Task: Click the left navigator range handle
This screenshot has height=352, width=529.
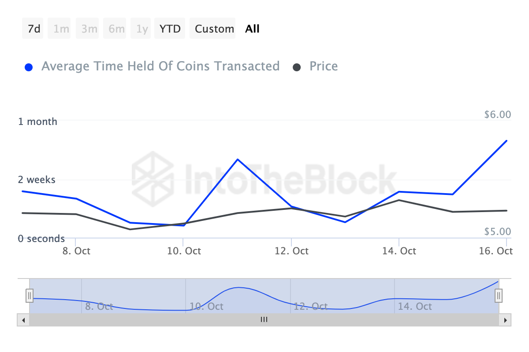Action: tap(30, 295)
